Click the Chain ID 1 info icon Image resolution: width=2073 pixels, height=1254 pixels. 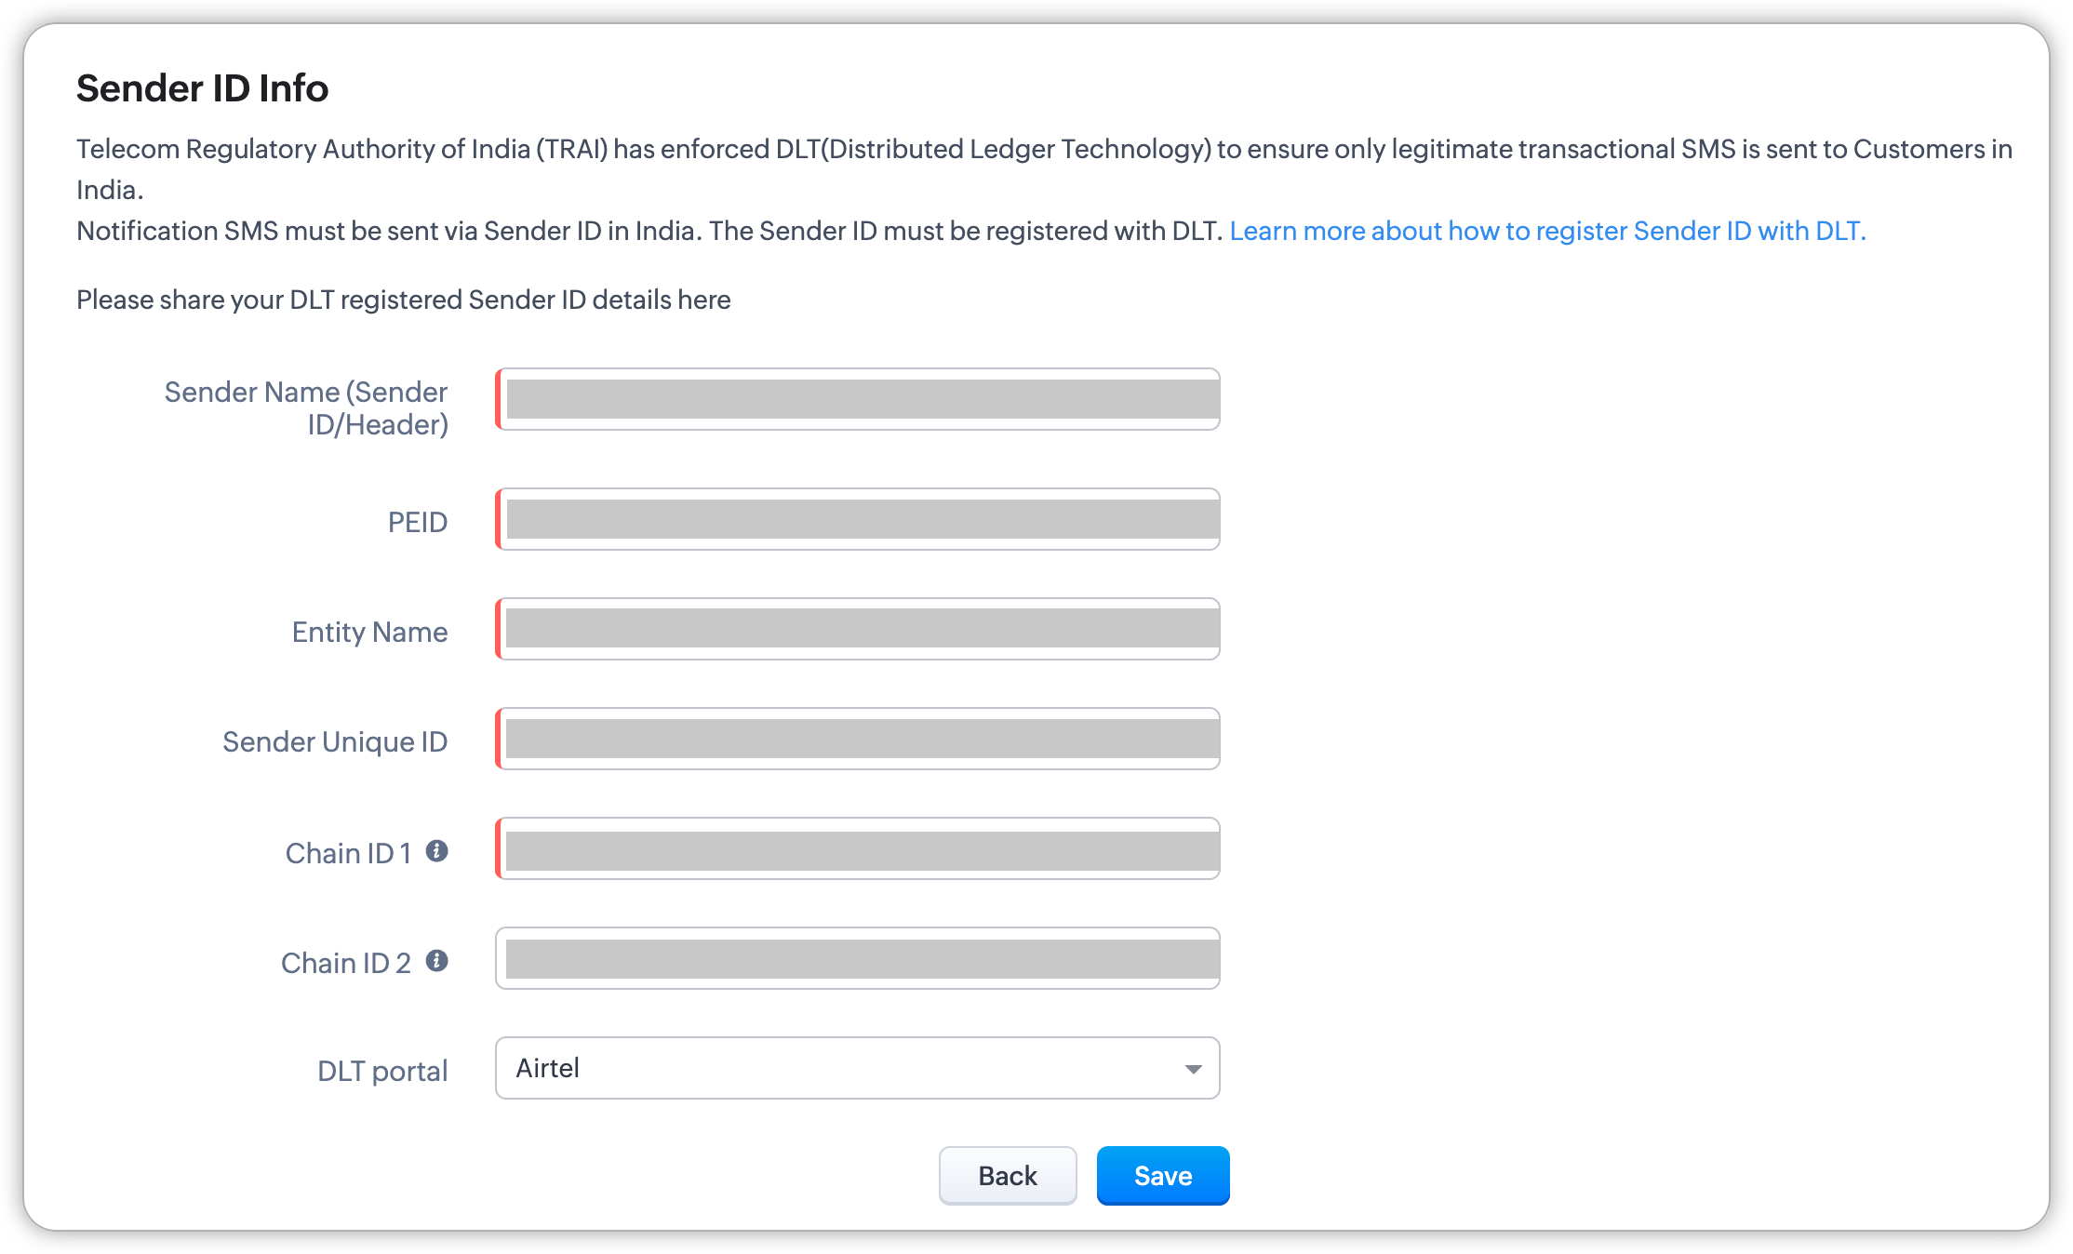437,851
